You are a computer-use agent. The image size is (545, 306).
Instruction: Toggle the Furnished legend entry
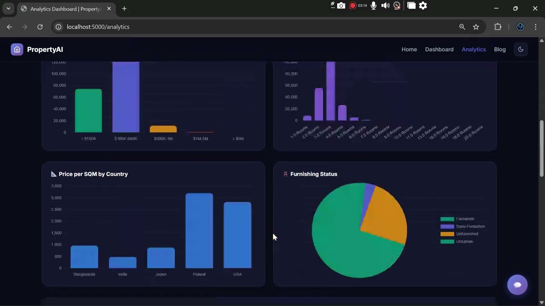coord(457,219)
